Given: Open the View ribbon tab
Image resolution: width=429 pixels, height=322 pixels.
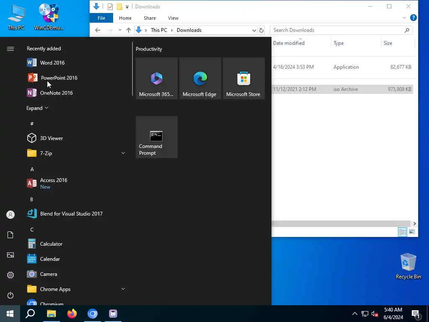Looking at the screenshot, I should tap(173, 18).
